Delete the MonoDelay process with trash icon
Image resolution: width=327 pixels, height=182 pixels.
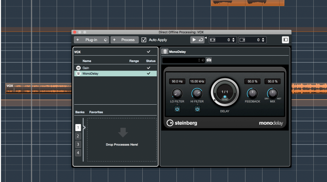[165, 51]
